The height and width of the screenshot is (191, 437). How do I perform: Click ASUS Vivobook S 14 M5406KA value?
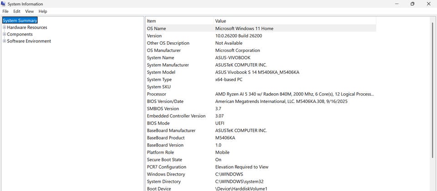pos(257,72)
